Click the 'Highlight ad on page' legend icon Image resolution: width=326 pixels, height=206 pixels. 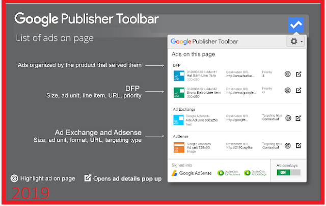[x=14, y=178]
